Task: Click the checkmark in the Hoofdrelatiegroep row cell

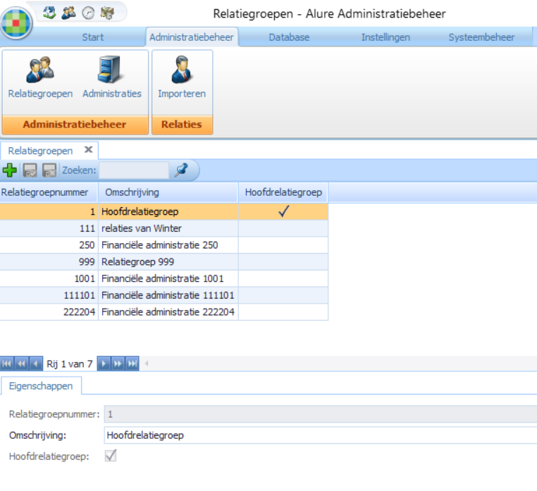Action: [283, 211]
